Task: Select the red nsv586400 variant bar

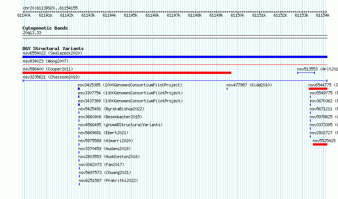Action: coord(127,73)
